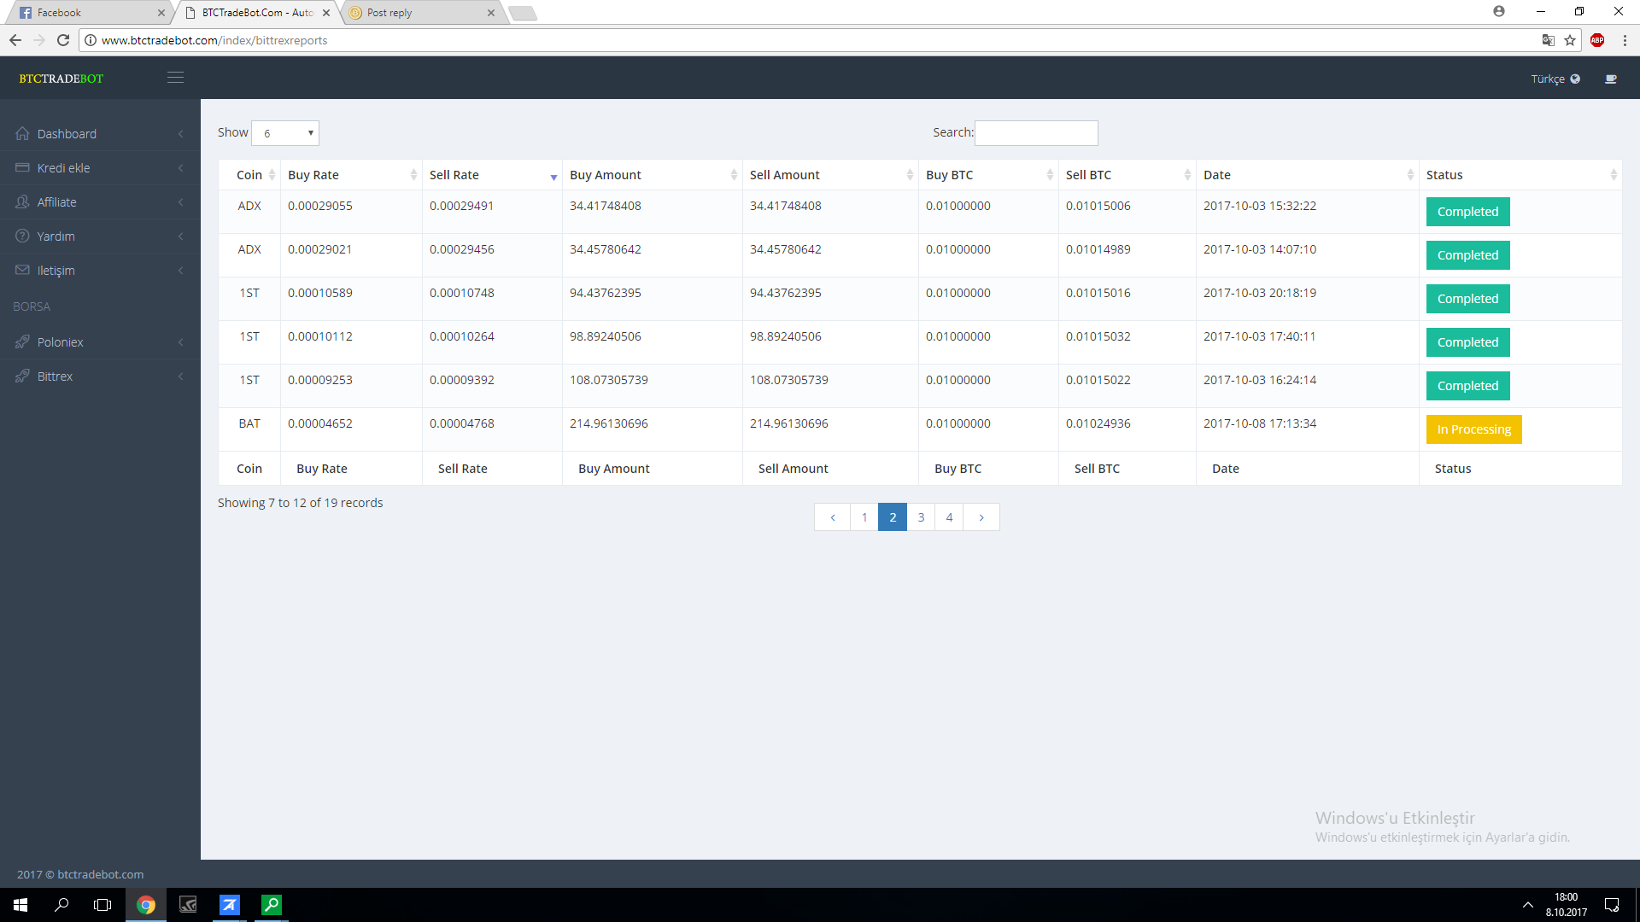
Task: Click the Bittrex rocket icon
Action: coord(22,376)
